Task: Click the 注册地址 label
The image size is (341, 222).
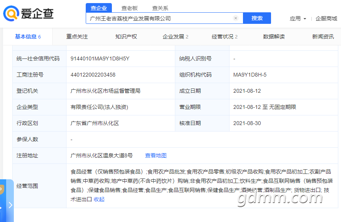Action: tap(27, 155)
